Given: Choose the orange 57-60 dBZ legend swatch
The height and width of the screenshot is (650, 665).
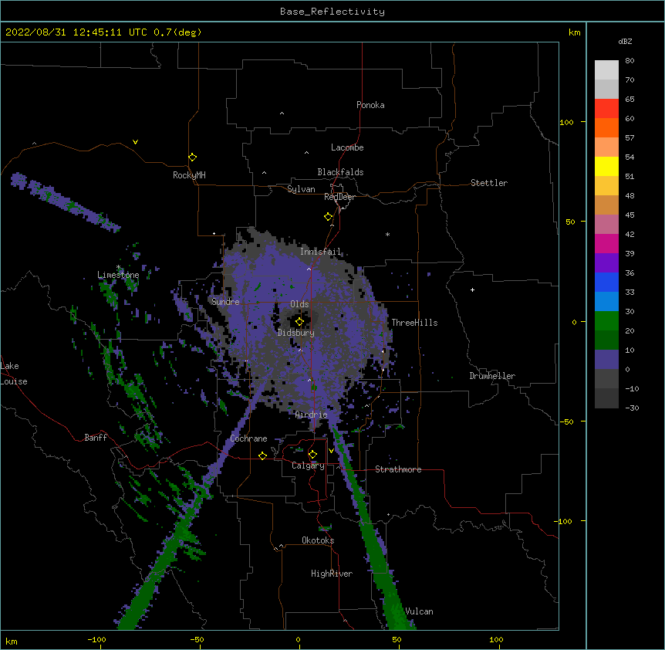Looking at the screenshot, I should click(606, 127).
